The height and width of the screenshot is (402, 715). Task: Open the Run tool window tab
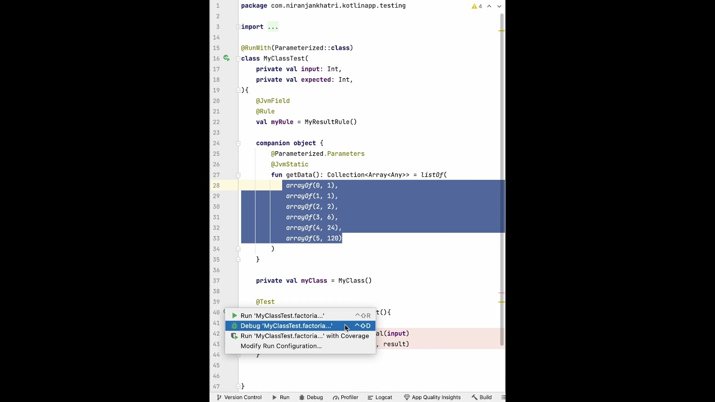280,398
